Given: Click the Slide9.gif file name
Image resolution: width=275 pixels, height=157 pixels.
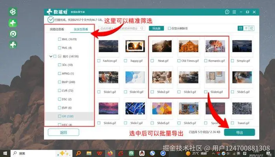Looking at the screenshot, I should click(x=190, y=123).
